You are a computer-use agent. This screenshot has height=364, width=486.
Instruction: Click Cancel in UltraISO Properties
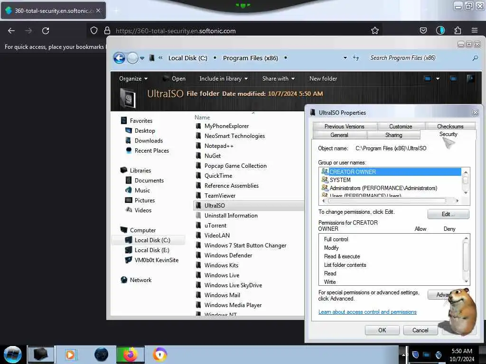tap(421, 330)
